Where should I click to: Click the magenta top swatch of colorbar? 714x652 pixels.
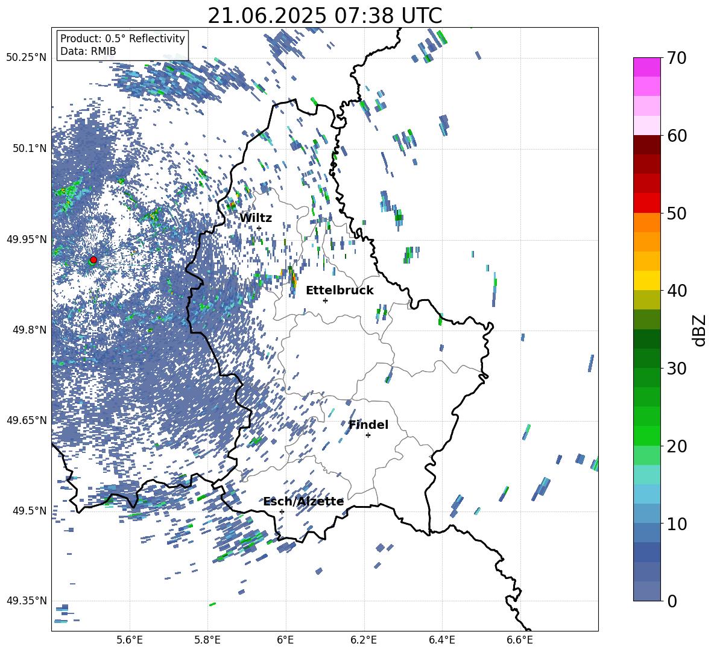(x=646, y=67)
